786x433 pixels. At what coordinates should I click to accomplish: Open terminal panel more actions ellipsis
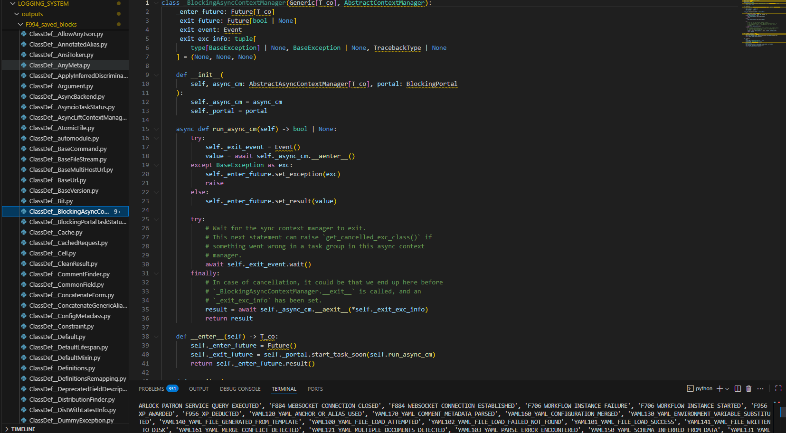[x=760, y=388]
